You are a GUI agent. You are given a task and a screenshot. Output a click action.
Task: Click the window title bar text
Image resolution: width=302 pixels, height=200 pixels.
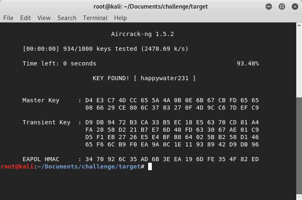coord(151,7)
